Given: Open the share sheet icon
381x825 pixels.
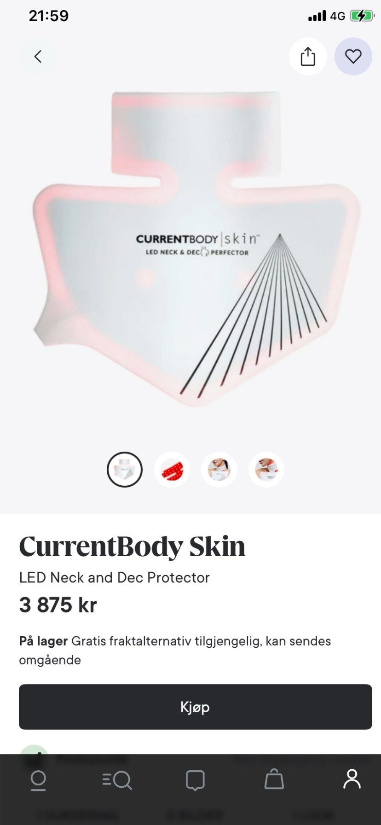Looking at the screenshot, I should (x=308, y=57).
